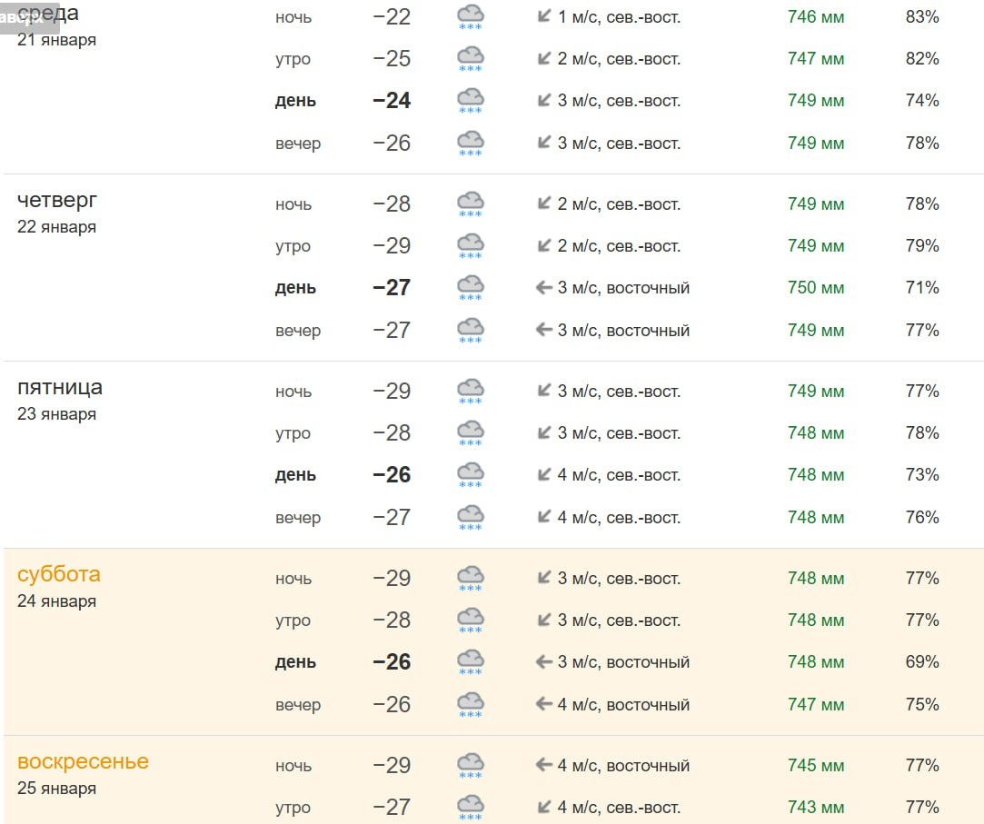Click the northeast wind arrow for Sunday morning

pos(544,807)
